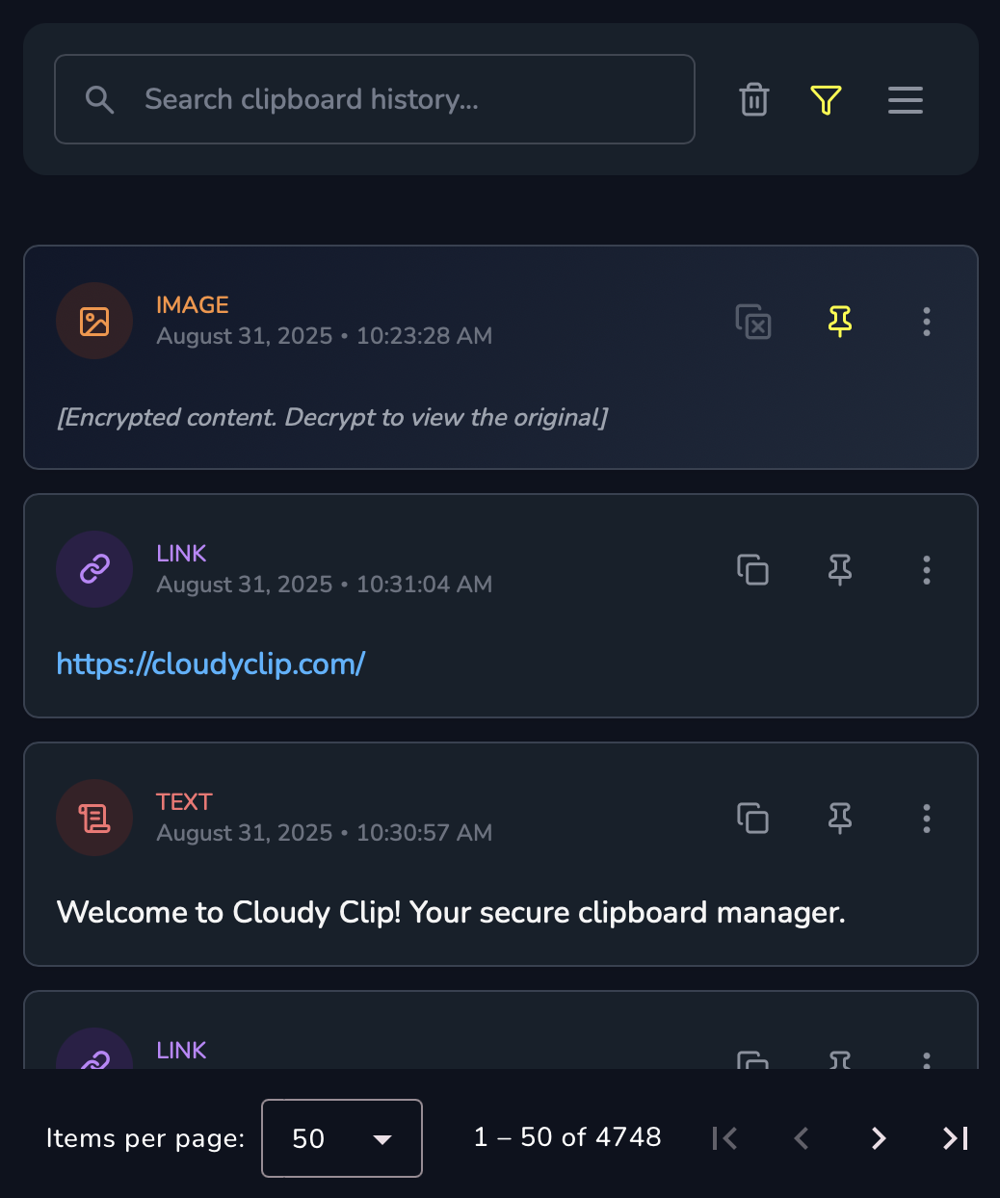Image resolution: width=1000 pixels, height=1198 pixels.
Task: Open more options for cloudyclip.com link clip
Action: pos(926,570)
